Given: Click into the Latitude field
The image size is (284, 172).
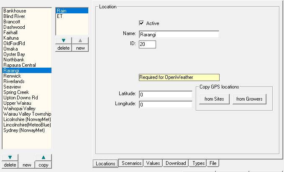Looking at the screenshot, I should click(165, 94).
